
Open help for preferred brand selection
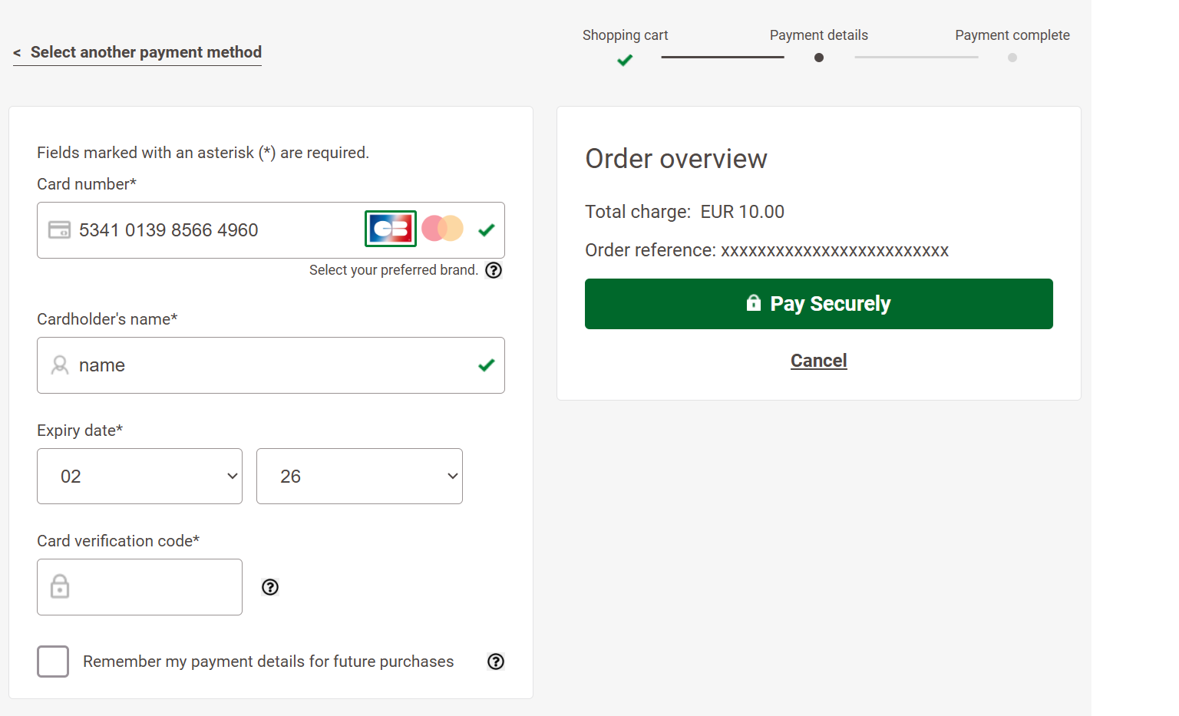[494, 270]
